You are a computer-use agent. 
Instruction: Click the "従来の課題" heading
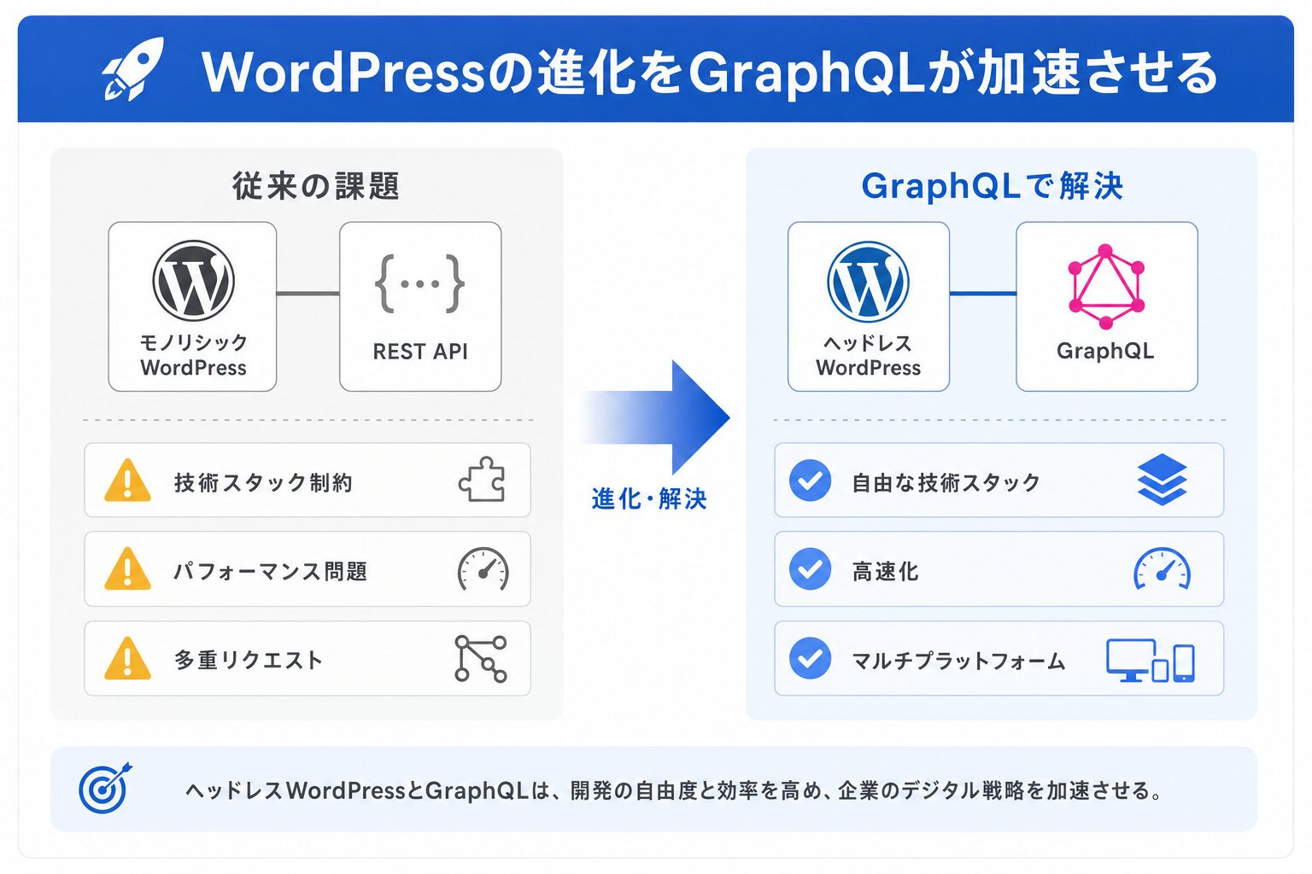316,185
